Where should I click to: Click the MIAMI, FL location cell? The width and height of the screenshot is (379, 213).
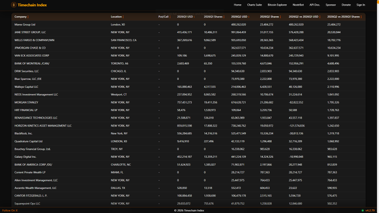(x=117, y=172)
